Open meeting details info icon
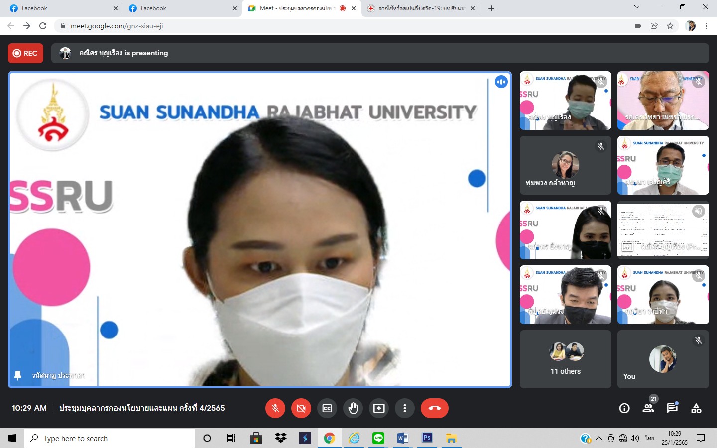 tap(624, 408)
